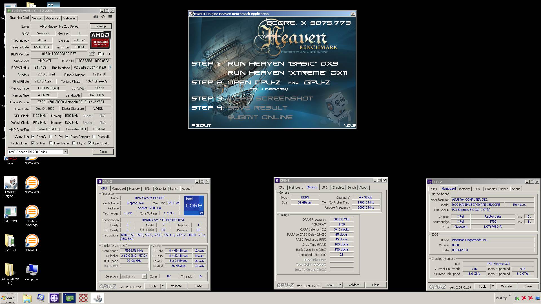Screen dimensions: 541x304
Task: Open Windows Explorer from taskbar
Action: pyautogui.click(x=27, y=298)
